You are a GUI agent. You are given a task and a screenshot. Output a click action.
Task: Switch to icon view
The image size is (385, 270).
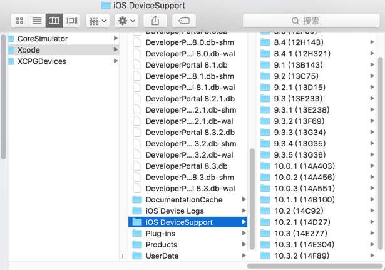click(19, 21)
